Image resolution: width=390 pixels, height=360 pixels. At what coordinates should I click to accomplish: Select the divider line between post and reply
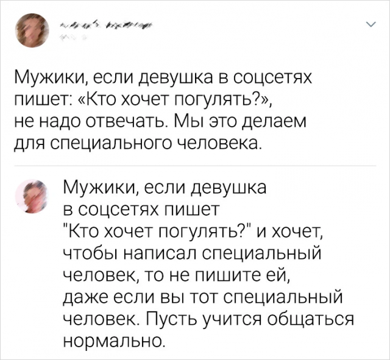coord(195,166)
